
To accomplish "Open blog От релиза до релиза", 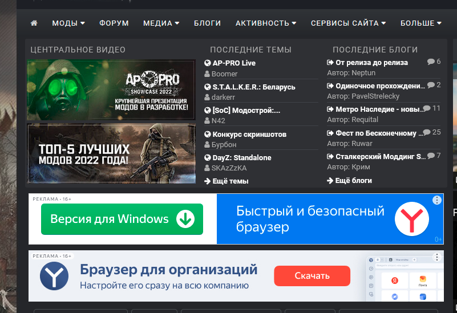I will pyautogui.click(x=371, y=63).
